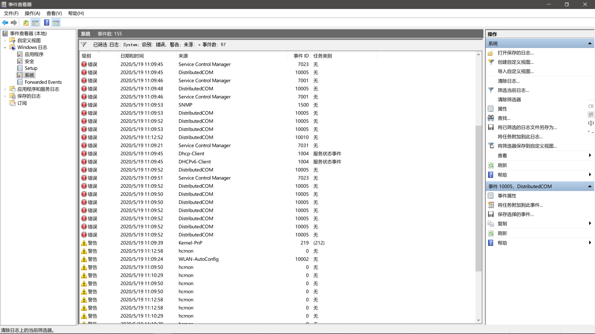Collapse the Windows 日志 tree node
This screenshot has height=334, width=595.
coord(5,47)
